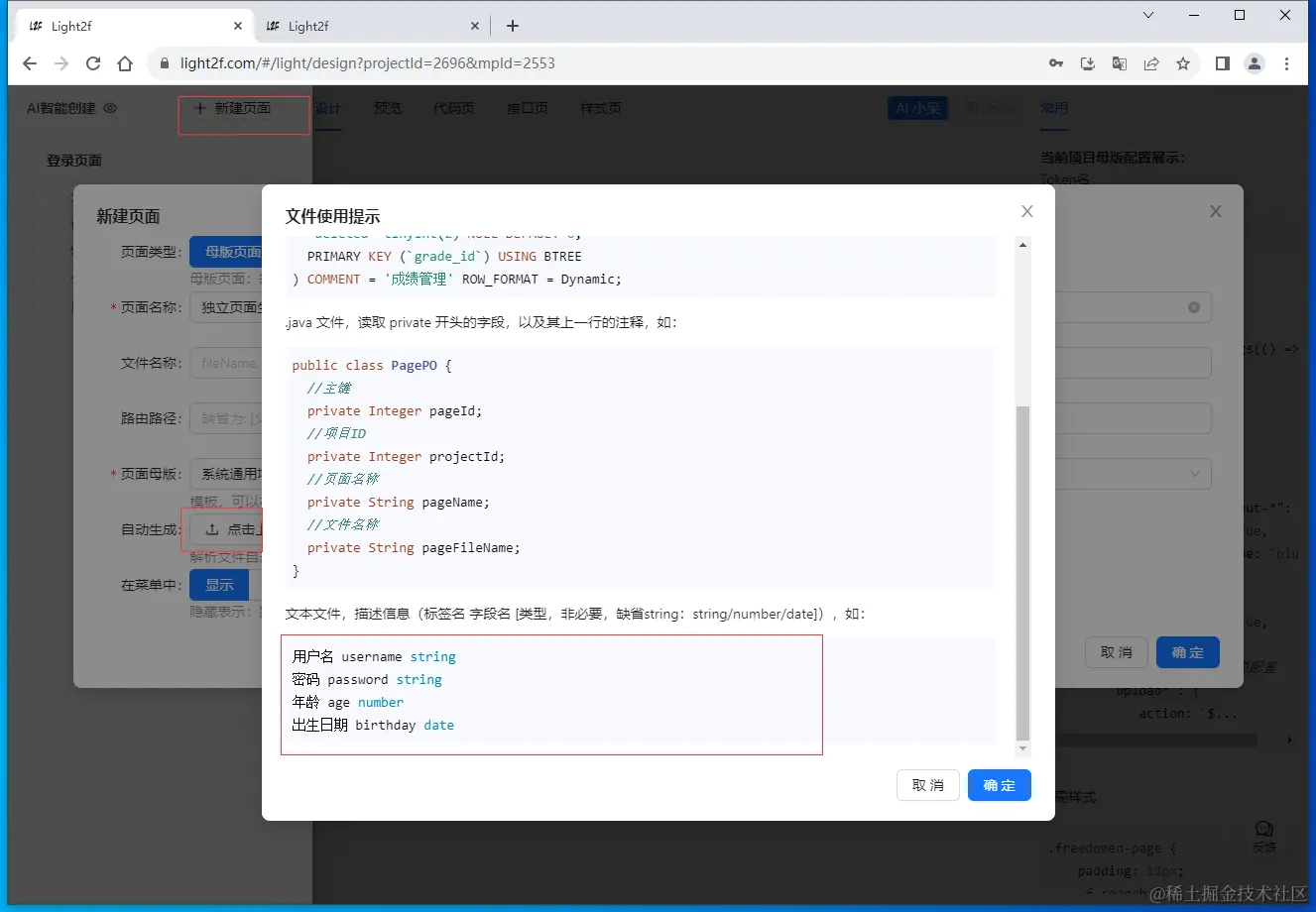Click the scrollbar down arrow in dialog

click(x=1023, y=748)
